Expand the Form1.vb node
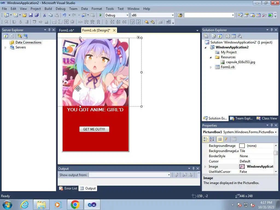The image size is (280, 210). (x=211, y=67)
